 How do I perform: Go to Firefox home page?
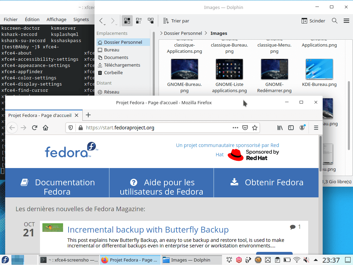tap(46, 128)
